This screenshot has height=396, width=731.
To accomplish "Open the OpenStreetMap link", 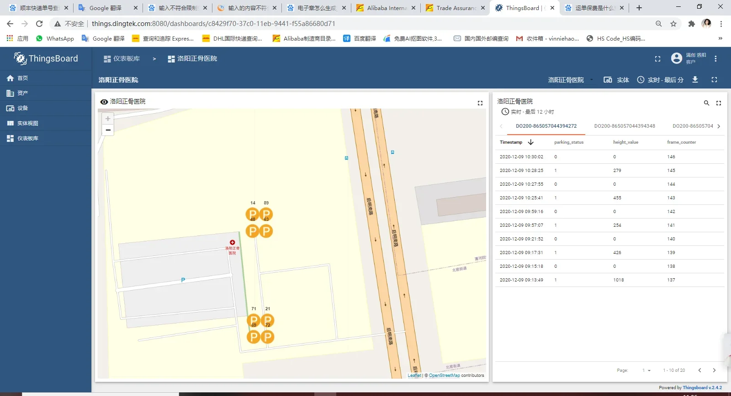I will 444,375.
